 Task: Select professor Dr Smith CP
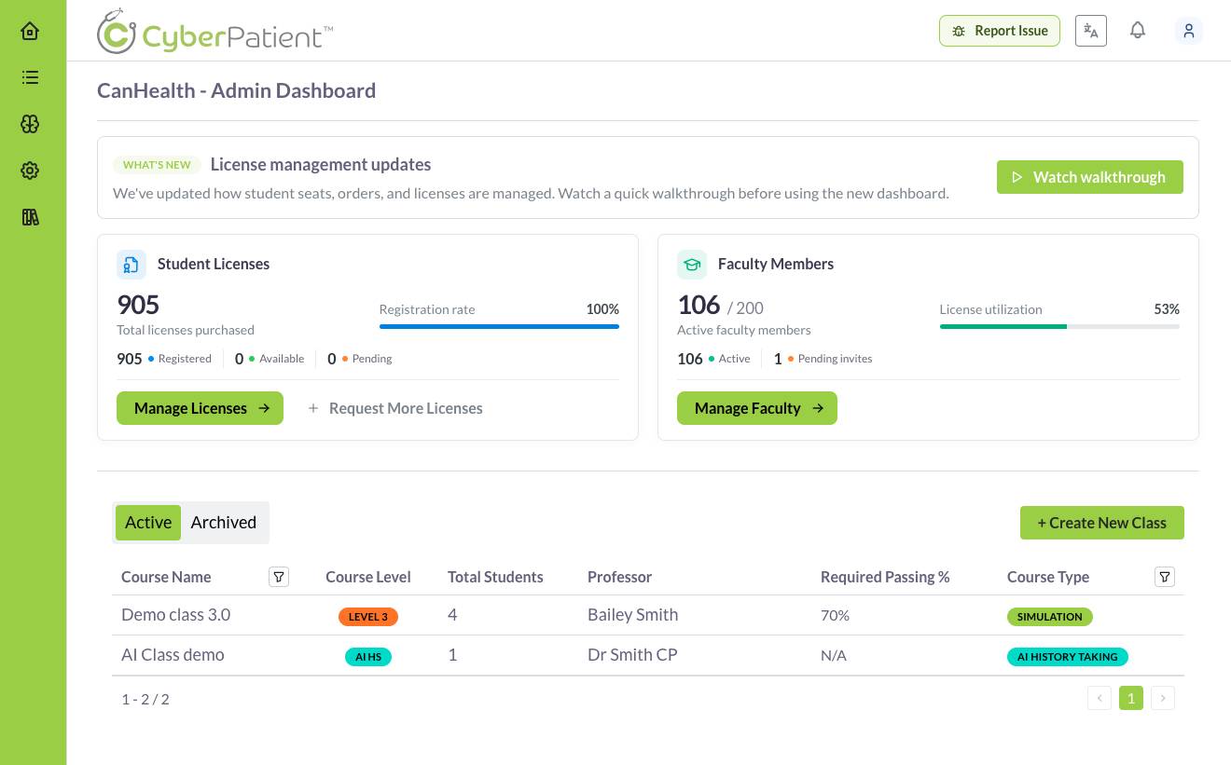[632, 655]
